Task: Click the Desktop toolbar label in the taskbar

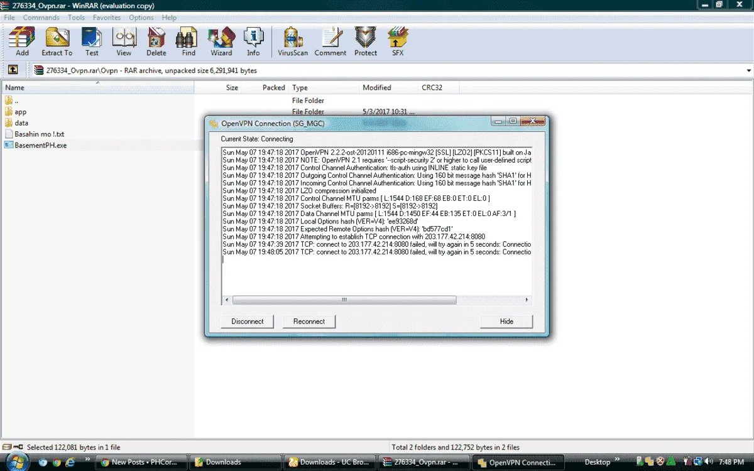Action: click(x=597, y=462)
